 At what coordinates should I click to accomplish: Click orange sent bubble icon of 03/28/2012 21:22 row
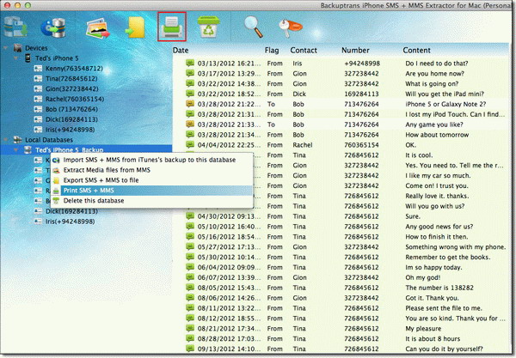(x=190, y=104)
